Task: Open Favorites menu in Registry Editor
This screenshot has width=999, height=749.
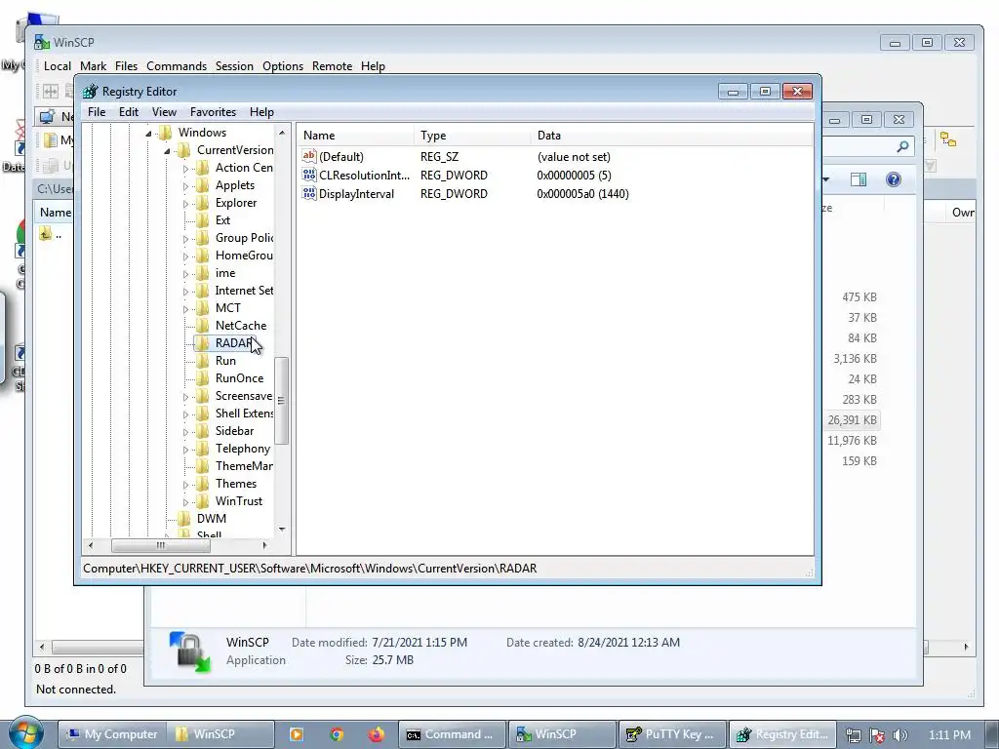Action: tap(213, 112)
